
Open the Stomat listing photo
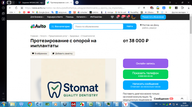point(73,80)
